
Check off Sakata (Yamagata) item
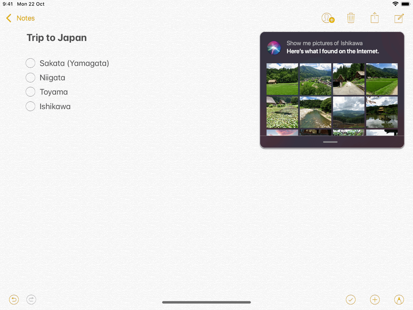click(x=30, y=63)
